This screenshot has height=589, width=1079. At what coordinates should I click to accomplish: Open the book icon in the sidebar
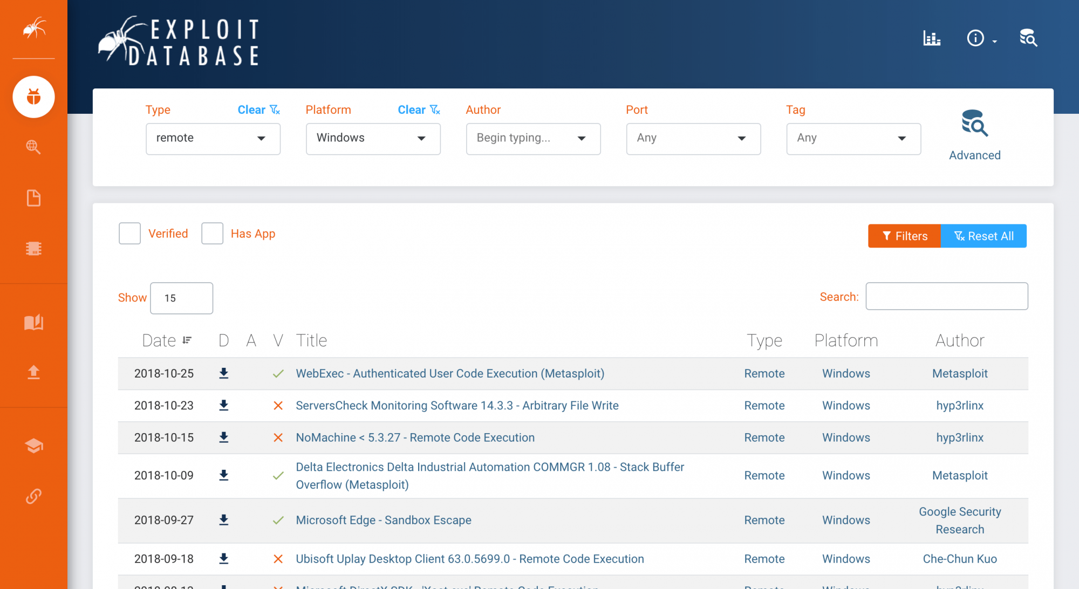(33, 322)
